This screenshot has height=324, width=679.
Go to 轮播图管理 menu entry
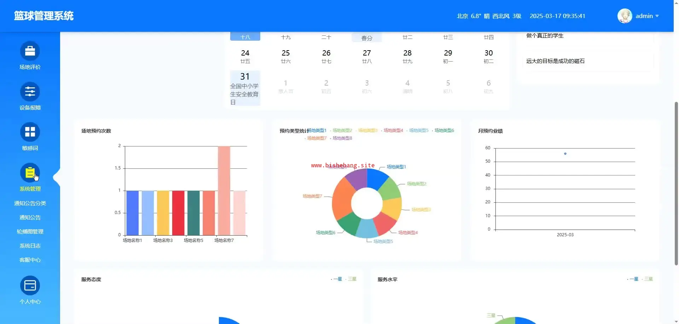[30, 232]
